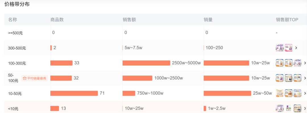
Task: Open pink product thumbnail in 300-500元 row
Action: click(289, 48)
